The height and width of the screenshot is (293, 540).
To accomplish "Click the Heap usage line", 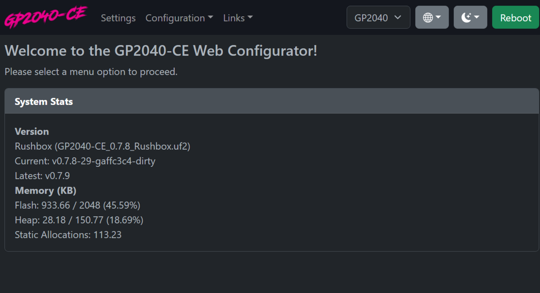I will tap(79, 220).
